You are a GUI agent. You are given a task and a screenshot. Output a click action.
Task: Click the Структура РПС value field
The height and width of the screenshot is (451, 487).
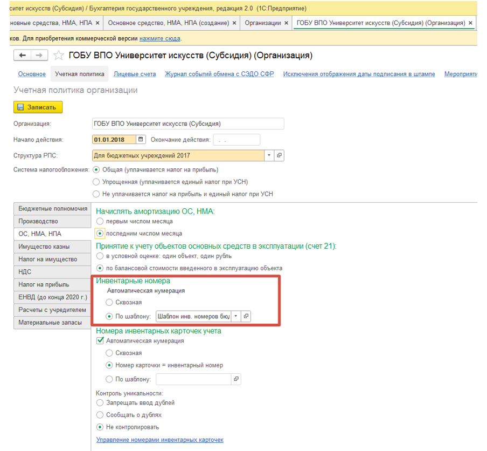click(x=178, y=155)
